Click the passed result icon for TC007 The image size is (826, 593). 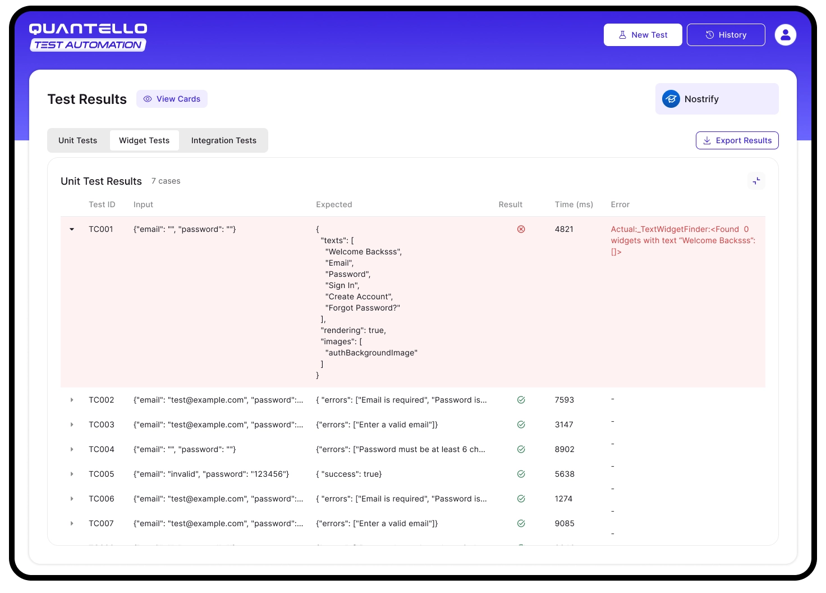click(521, 523)
